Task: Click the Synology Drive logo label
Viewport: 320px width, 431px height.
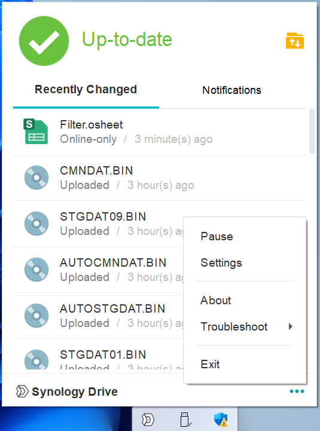Action: point(67,392)
